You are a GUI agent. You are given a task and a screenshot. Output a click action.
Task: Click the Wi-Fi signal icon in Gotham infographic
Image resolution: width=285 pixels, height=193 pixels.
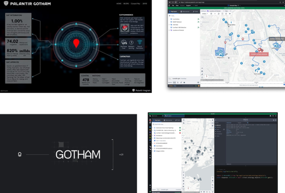tap(140, 42)
